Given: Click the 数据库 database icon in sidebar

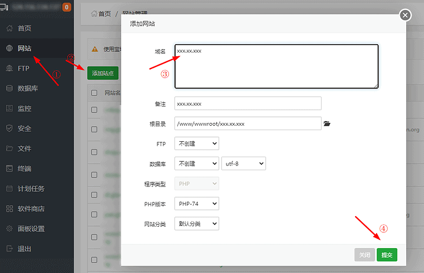Looking at the screenshot, I should [x=9, y=88].
